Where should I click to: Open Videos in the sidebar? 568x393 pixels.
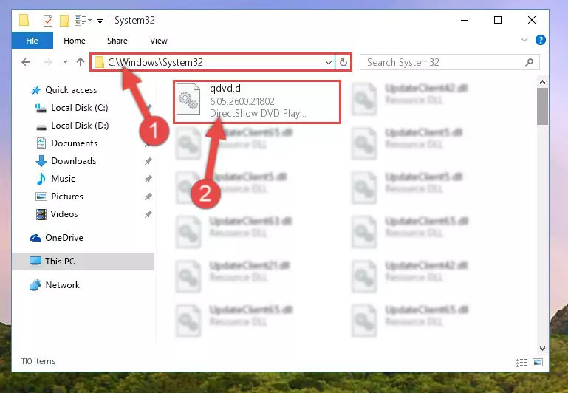(x=64, y=214)
